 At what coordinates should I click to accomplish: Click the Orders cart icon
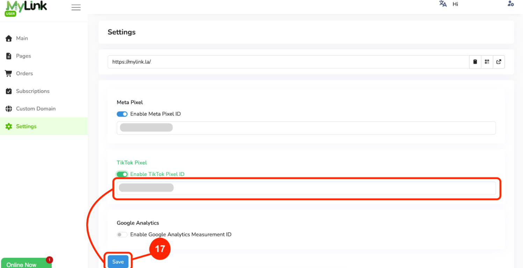coord(8,73)
